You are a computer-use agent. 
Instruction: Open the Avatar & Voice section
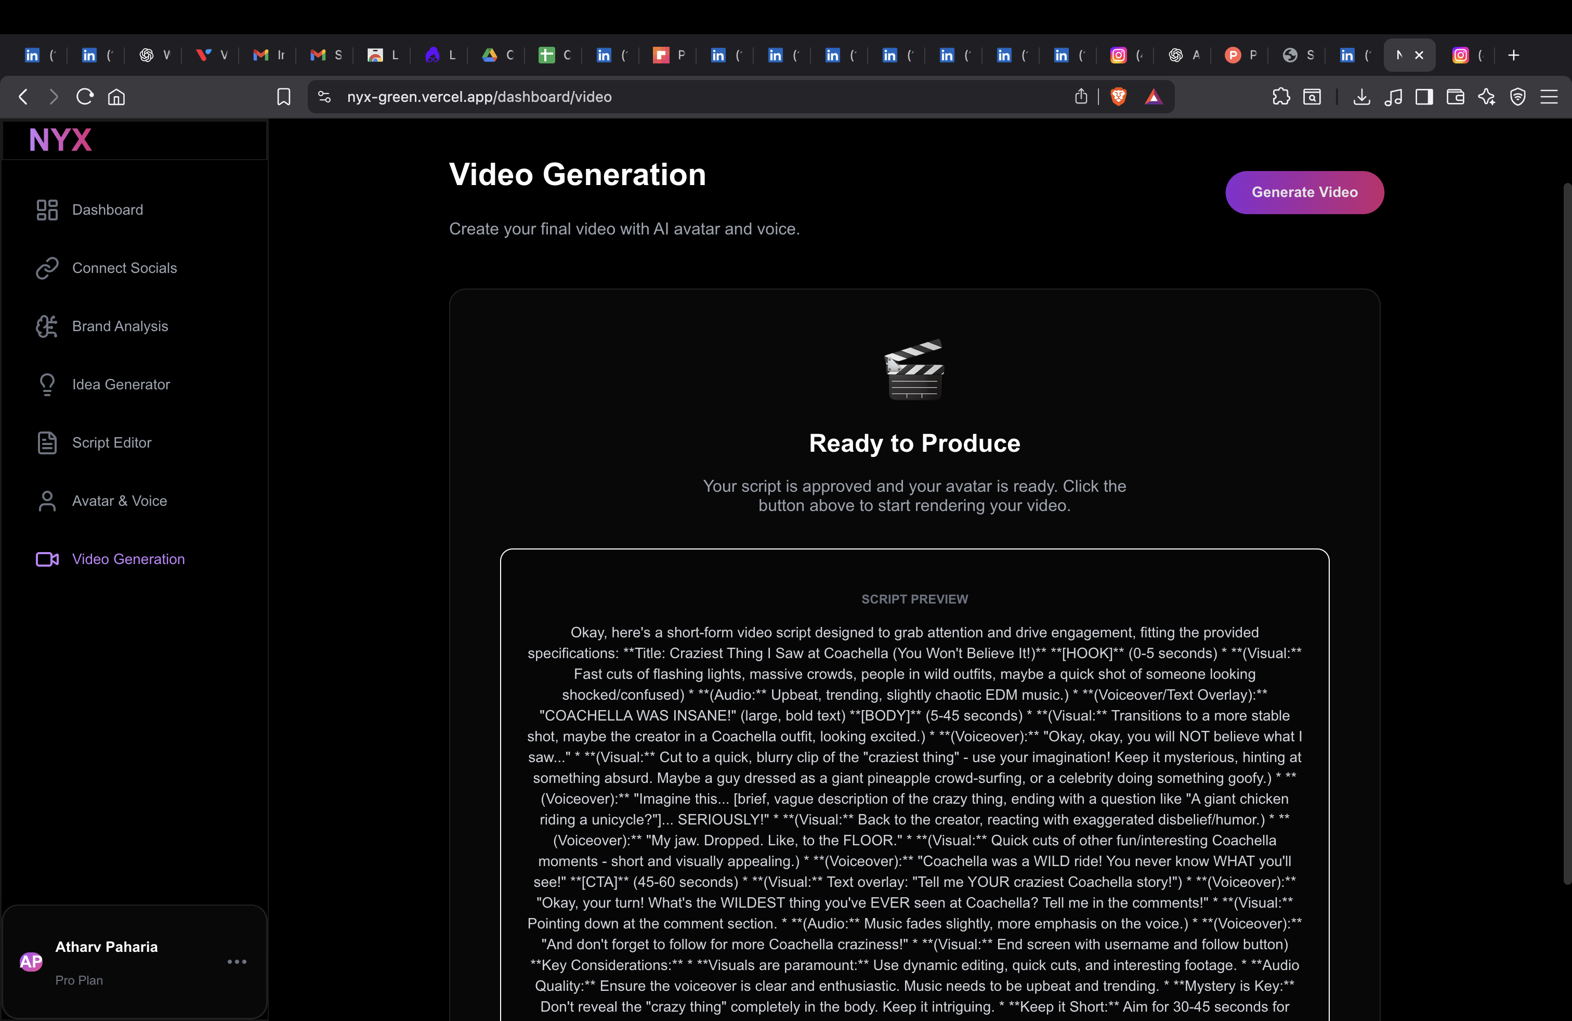[119, 501]
